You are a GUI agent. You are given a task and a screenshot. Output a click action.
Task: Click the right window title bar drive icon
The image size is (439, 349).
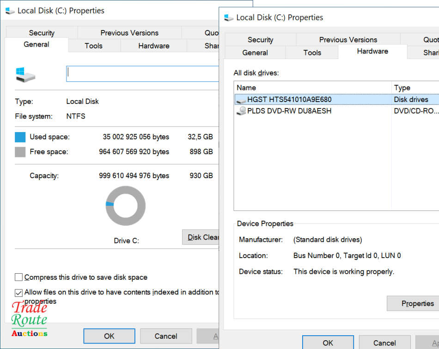[228, 18]
